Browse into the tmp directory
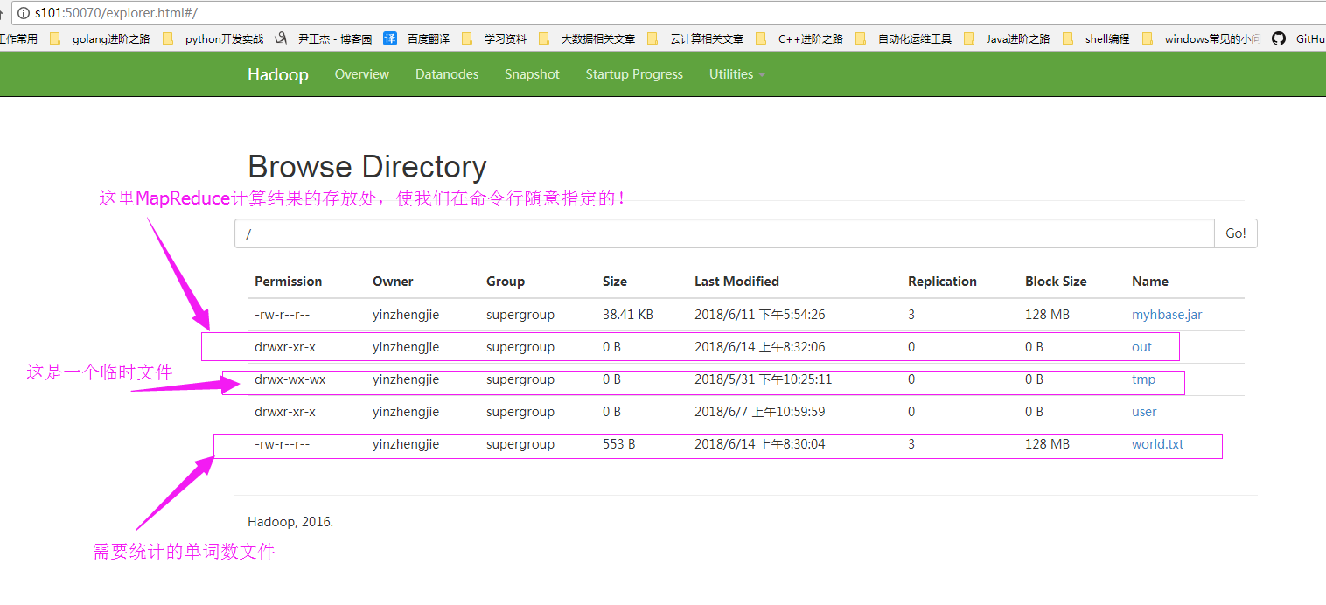Image resolution: width=1326 pixels, height=605 pixels. [x=1143, y=379]
